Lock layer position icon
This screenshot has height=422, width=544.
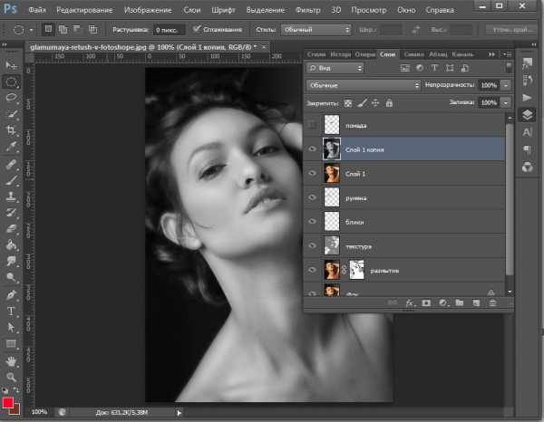pos(375,103)
